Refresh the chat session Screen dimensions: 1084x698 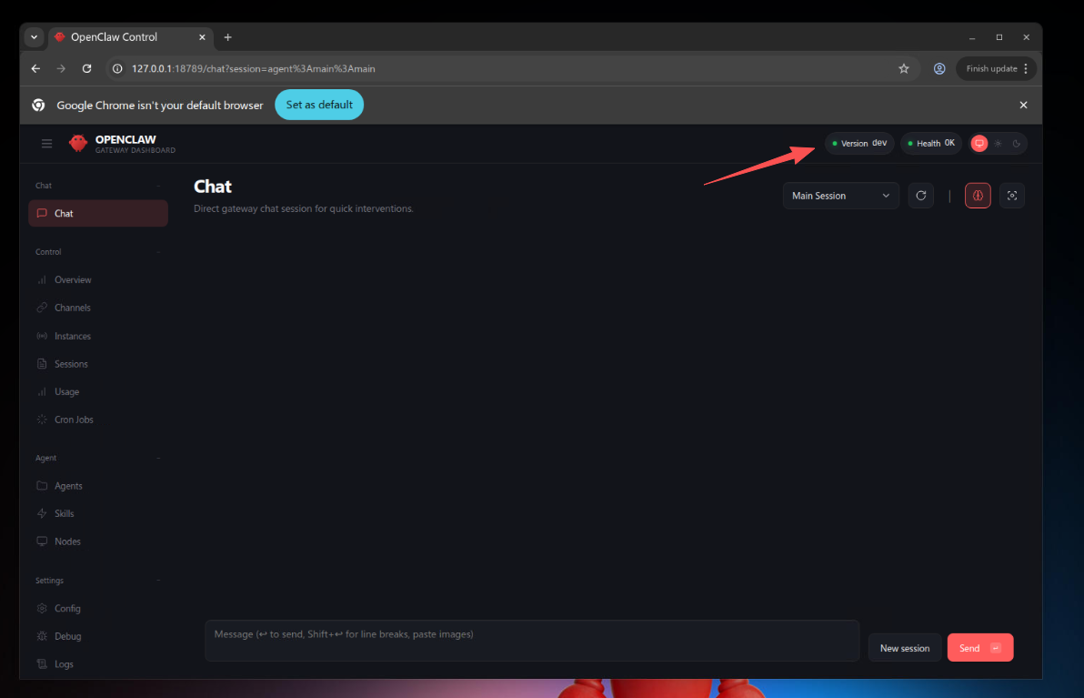pos(920,196)
